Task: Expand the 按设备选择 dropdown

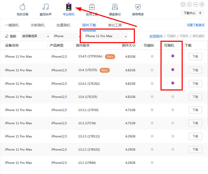Action: tap(35, 36)
